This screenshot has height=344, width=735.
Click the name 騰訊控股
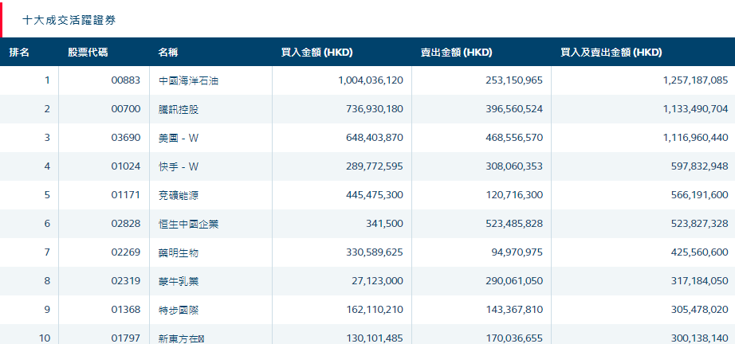coord(179,109)
